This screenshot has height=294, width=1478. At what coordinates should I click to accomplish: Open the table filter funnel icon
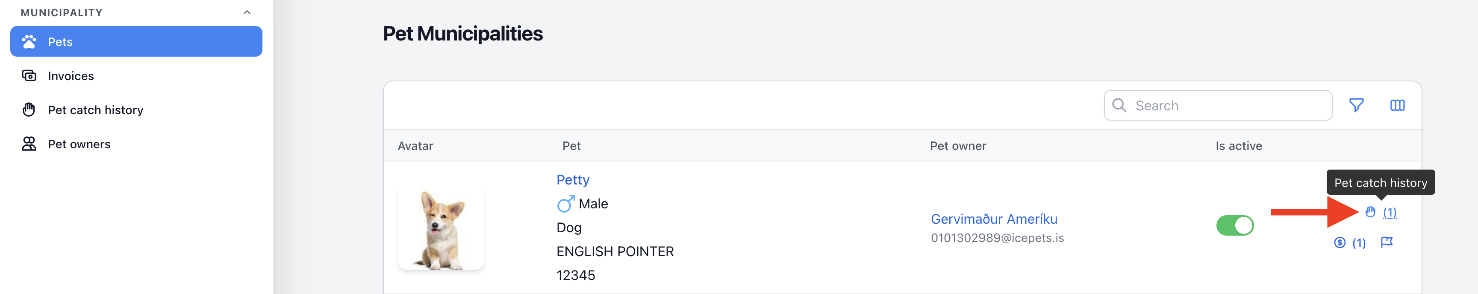click(1356, 105)
